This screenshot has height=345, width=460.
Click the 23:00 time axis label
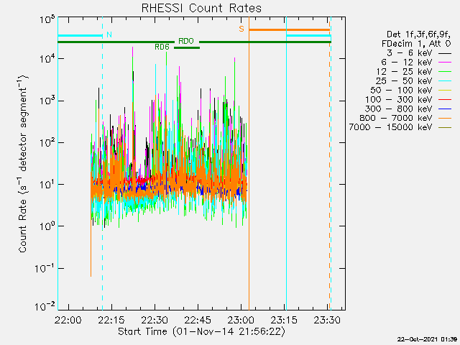click(x=241, y=320)
